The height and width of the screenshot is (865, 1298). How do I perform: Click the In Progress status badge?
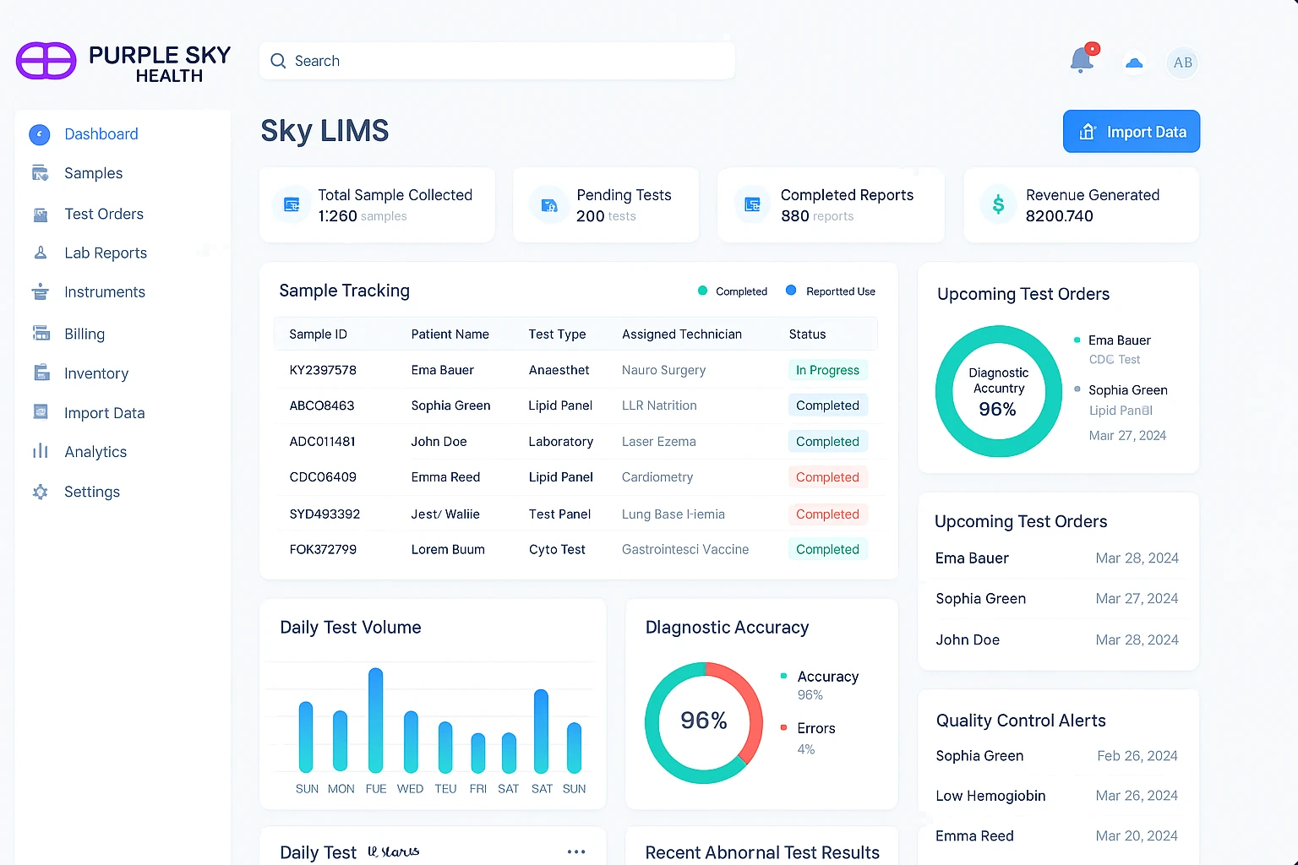[826, 370]
